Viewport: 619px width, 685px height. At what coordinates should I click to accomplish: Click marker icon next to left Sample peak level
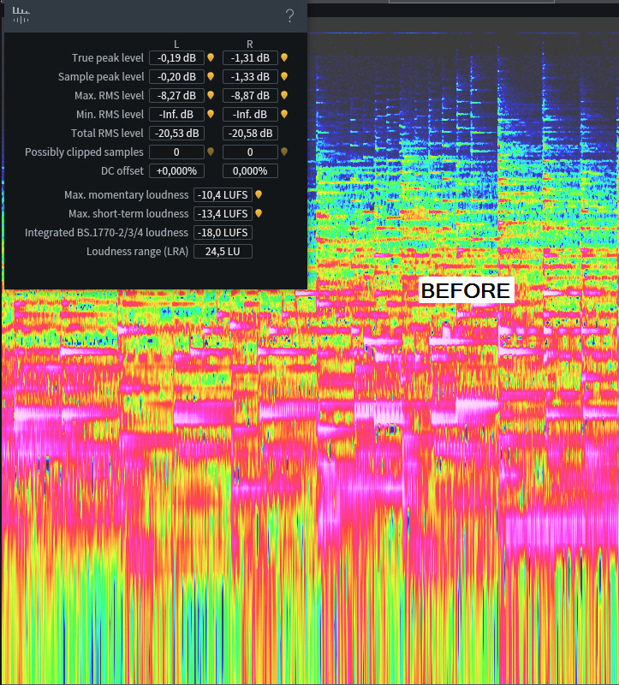point(211,76)
